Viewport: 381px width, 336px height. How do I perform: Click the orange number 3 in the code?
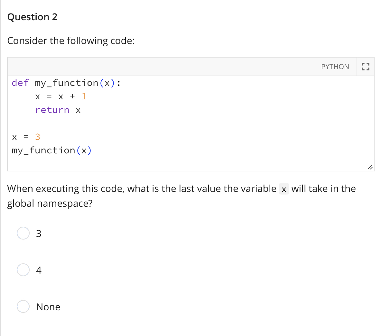38,137
